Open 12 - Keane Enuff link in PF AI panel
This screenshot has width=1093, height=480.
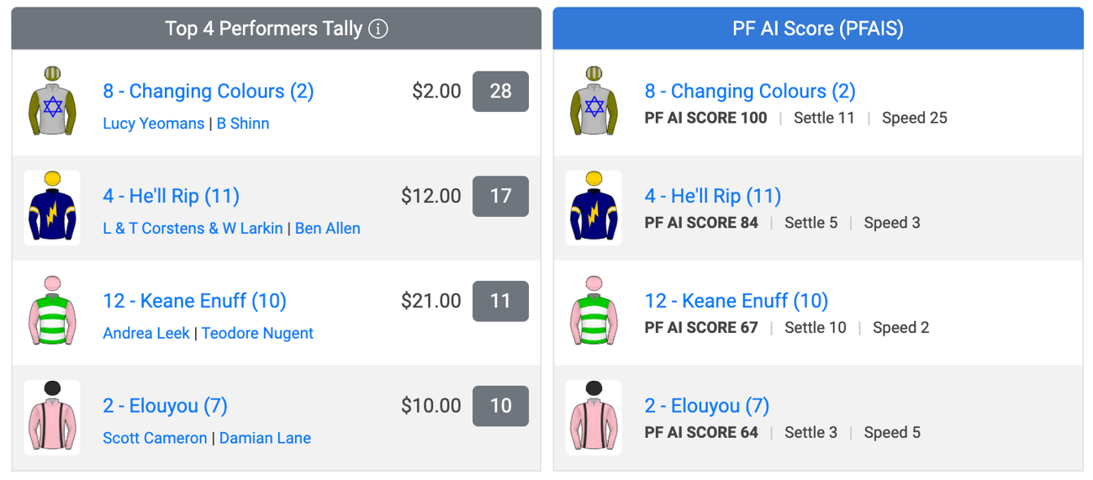[x=737, y=300]
